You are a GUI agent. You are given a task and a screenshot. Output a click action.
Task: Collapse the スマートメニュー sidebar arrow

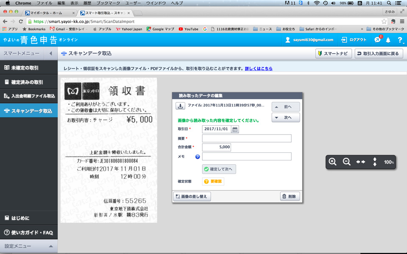coord(50,53)
